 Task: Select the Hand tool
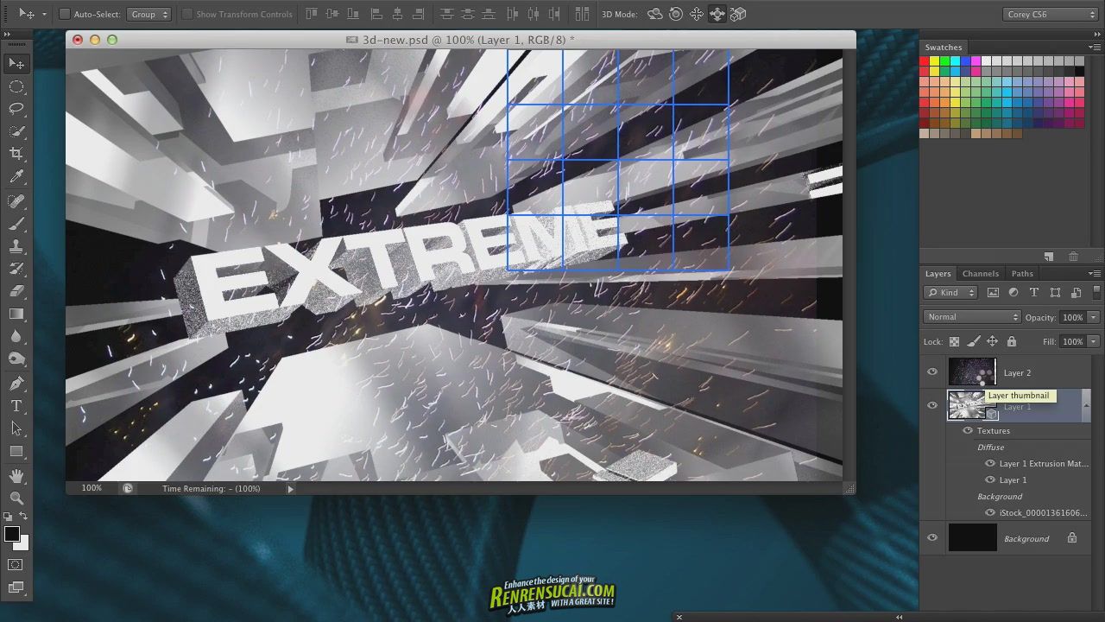pos(16,476)
